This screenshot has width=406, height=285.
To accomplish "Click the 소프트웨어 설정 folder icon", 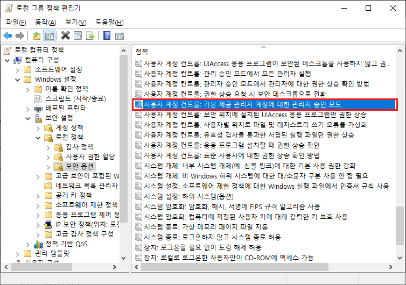I will click(x=27, y=69).
